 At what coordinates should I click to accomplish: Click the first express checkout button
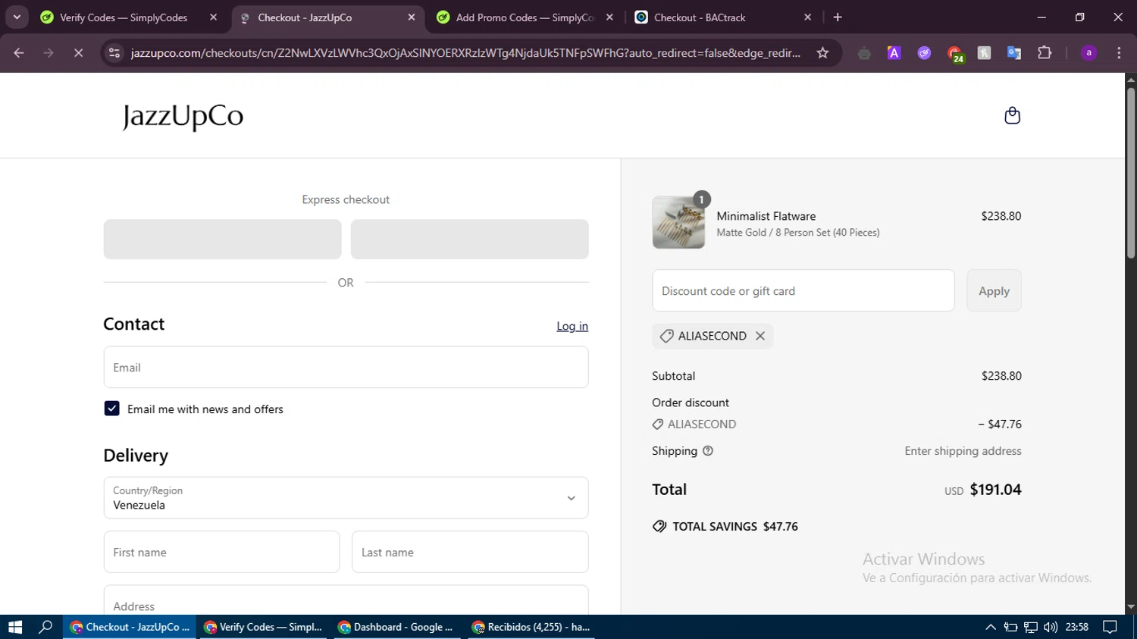click(x=222, y=240)
